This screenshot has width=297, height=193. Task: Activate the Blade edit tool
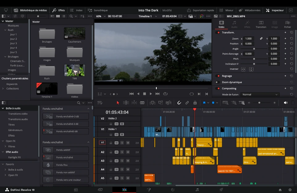(143, 103)
